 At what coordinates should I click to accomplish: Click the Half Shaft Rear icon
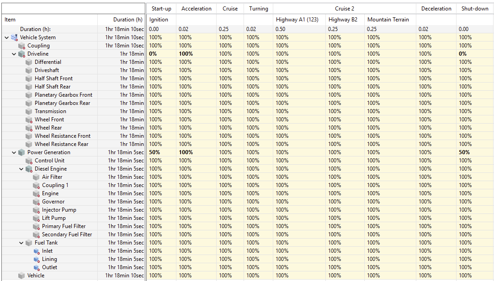point(29,87)
